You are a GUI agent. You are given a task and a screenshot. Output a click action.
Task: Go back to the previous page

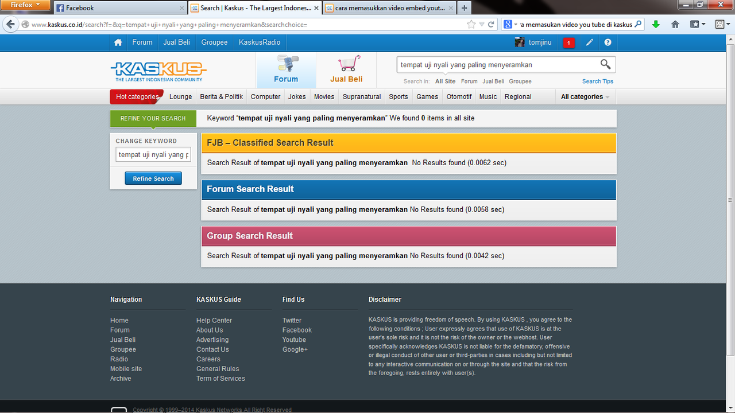pyautogui.click(x=10, y=25)
